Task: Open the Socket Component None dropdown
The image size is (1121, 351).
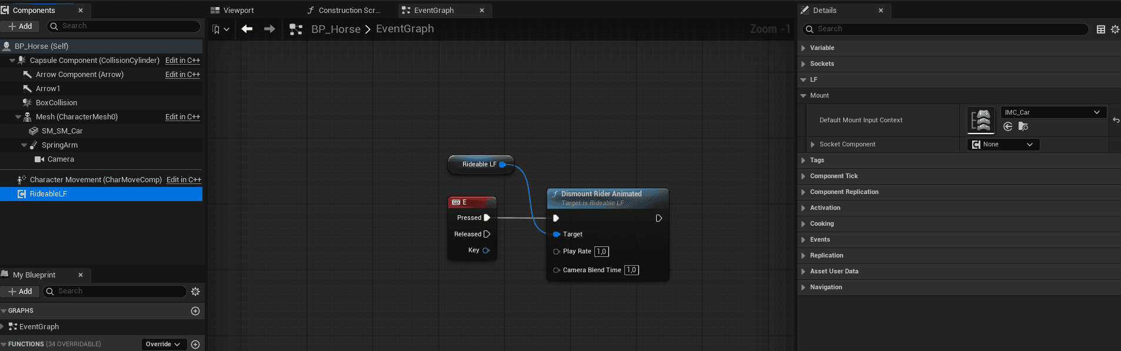Action: 1003,145
